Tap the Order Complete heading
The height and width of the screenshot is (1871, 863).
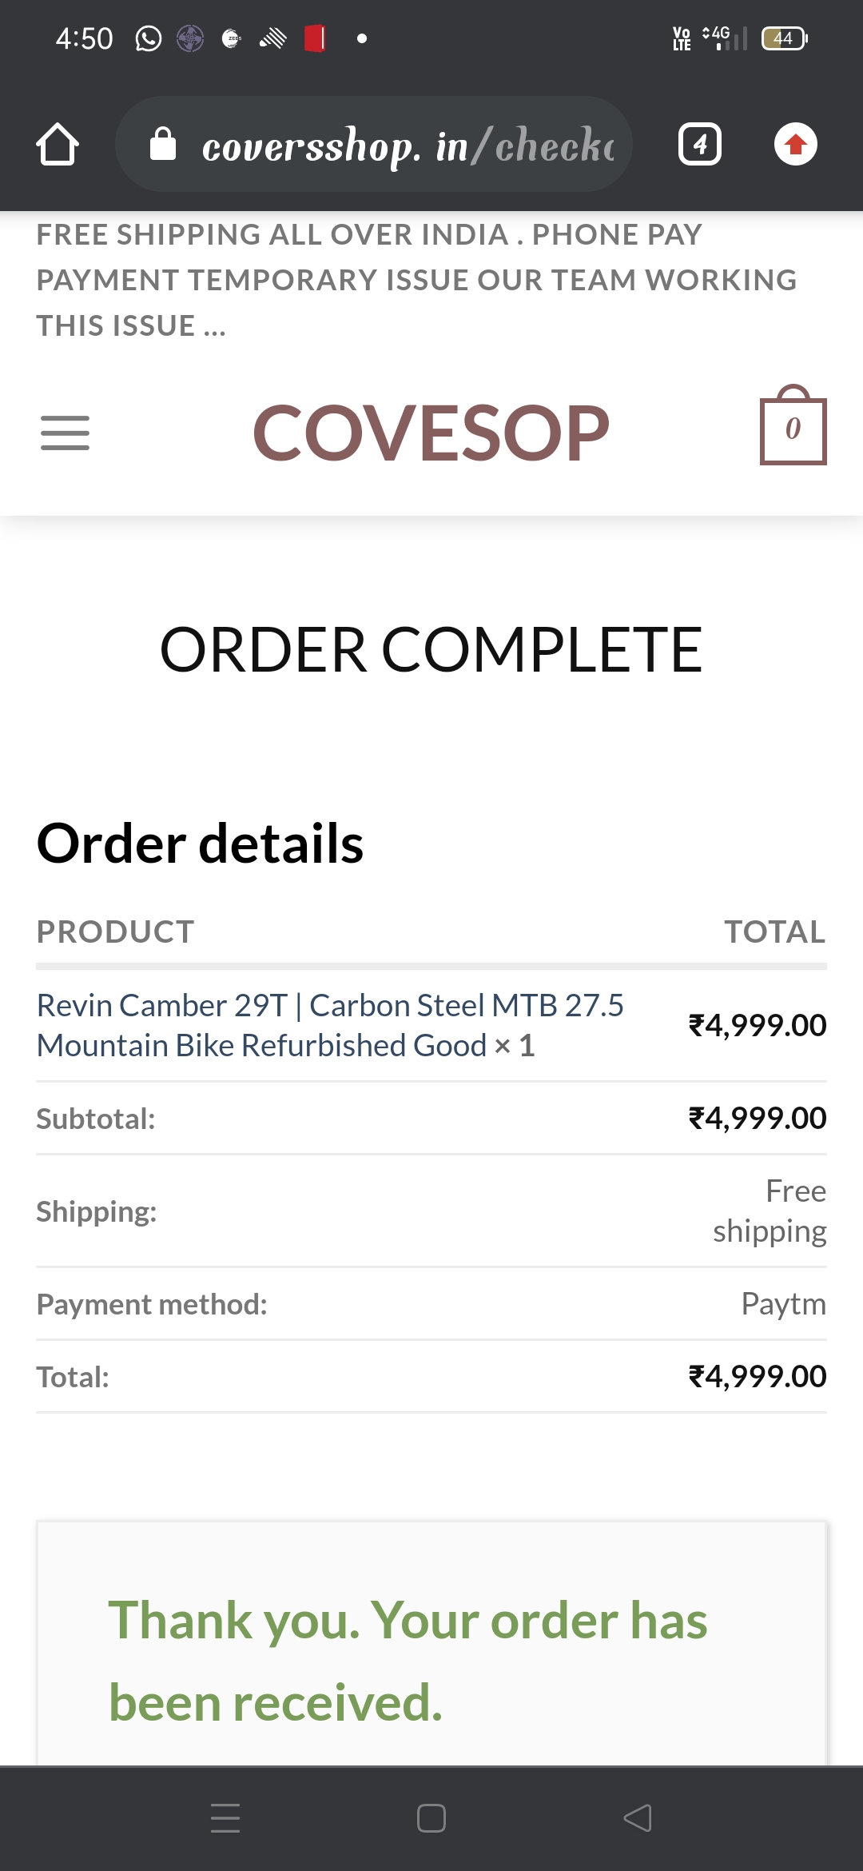pyautogui.click(x=431, y=649)
